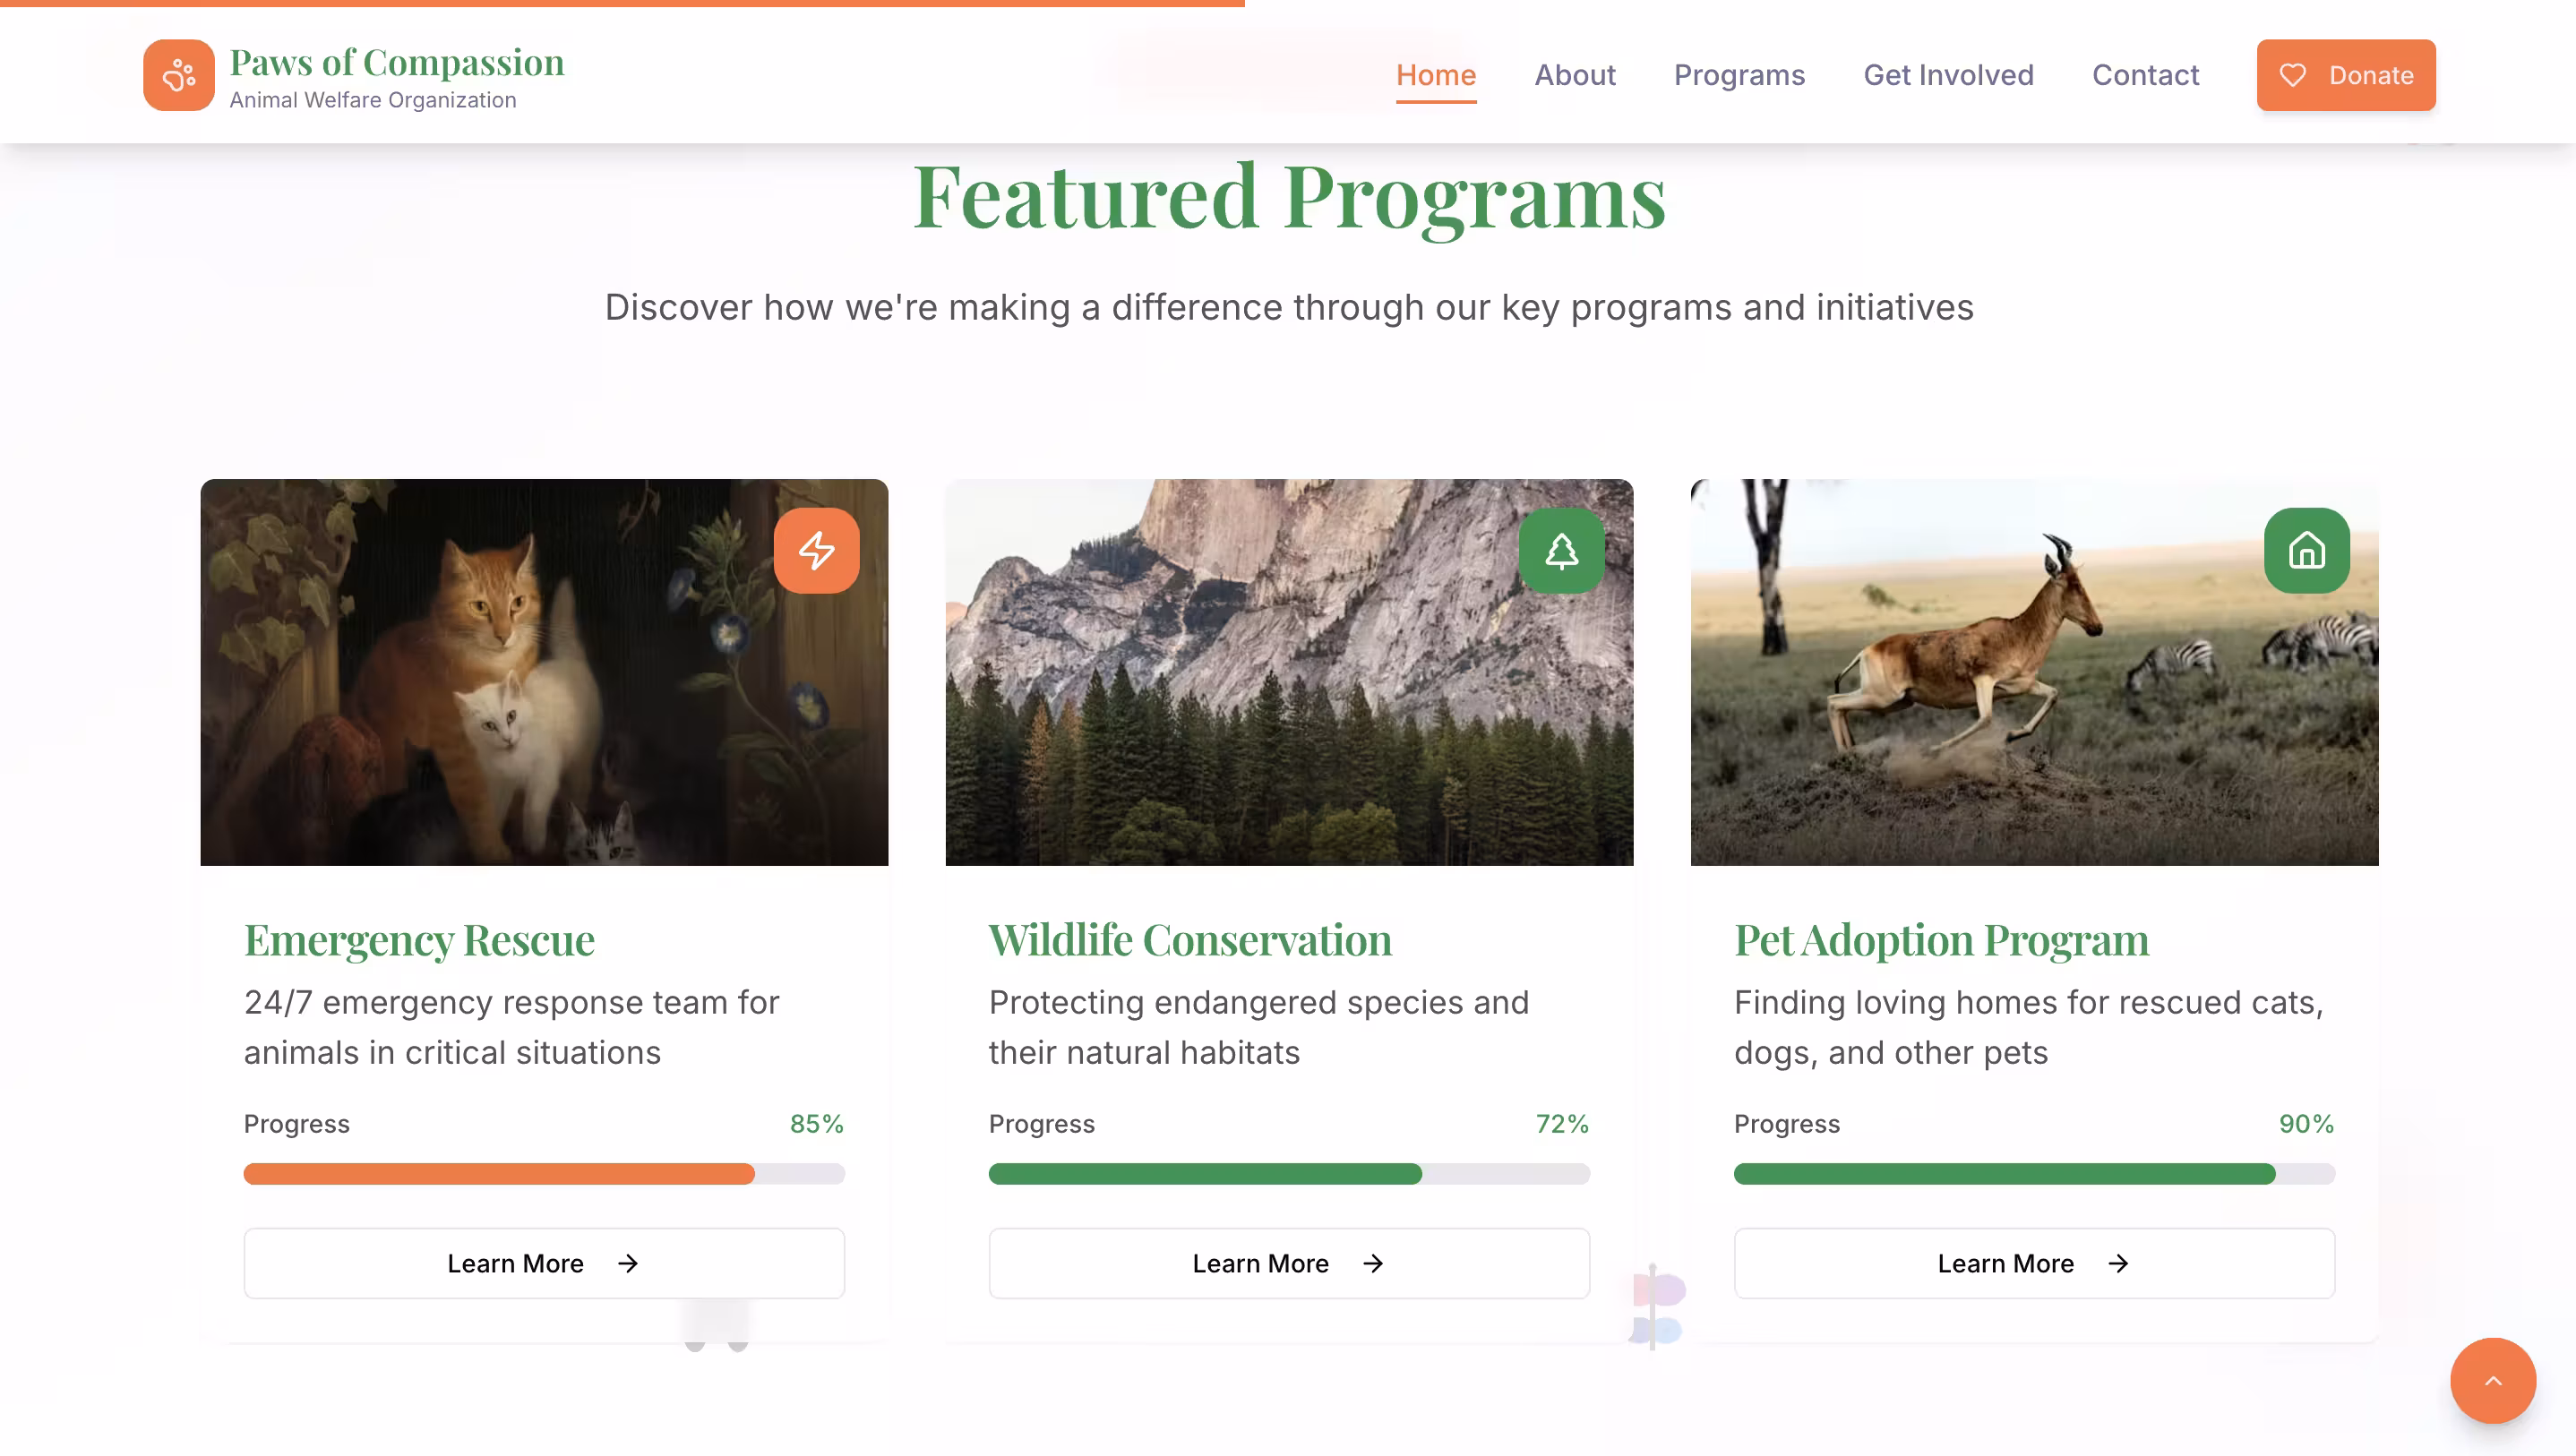Open the About nav item

tap(1575, 75)
